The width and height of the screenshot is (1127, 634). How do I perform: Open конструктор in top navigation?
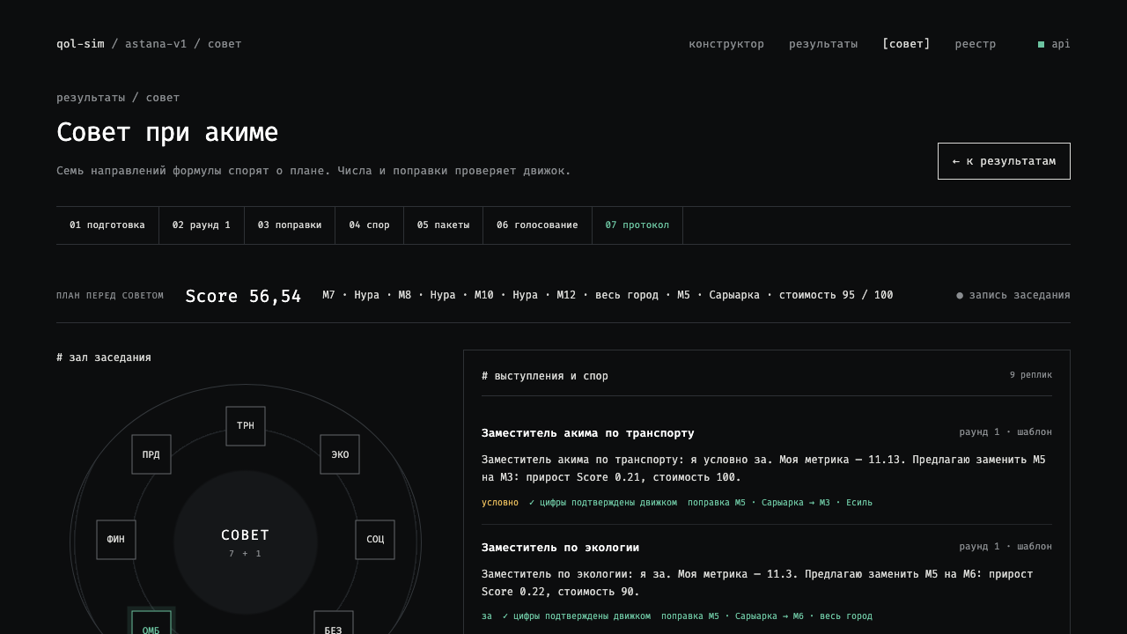click(726, 44)
